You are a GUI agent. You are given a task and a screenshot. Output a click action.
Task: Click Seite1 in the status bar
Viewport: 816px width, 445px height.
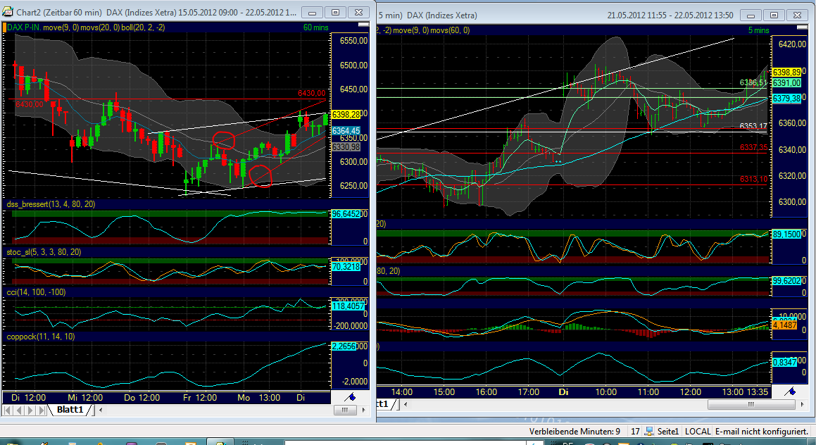click(667, 432)
